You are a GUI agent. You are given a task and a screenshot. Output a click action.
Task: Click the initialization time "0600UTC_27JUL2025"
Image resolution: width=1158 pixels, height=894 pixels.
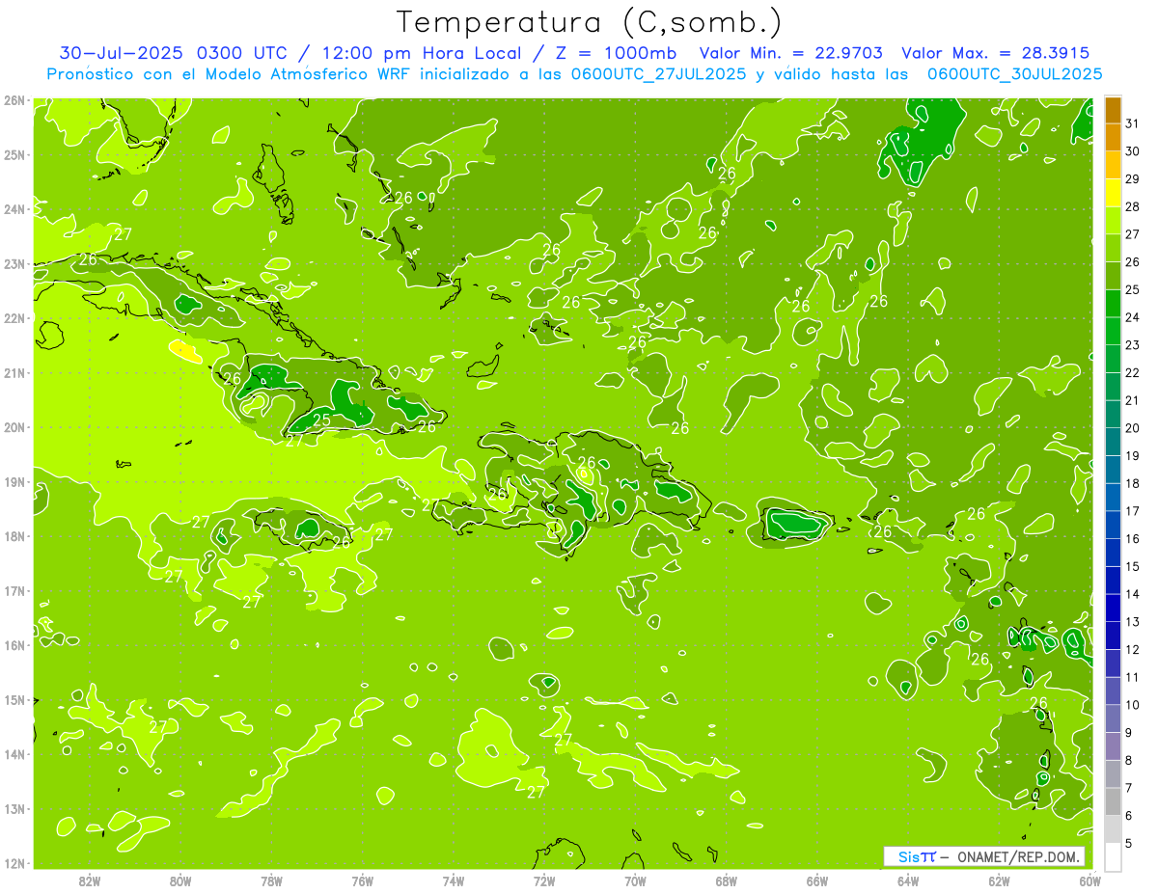click(x=658, y=73)
